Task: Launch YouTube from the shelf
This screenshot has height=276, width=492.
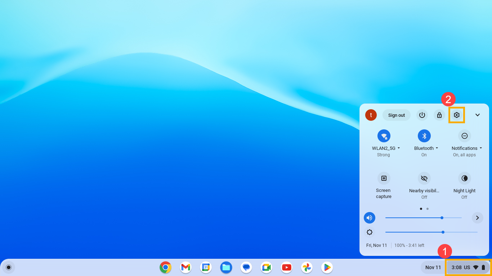Action: 286,267
